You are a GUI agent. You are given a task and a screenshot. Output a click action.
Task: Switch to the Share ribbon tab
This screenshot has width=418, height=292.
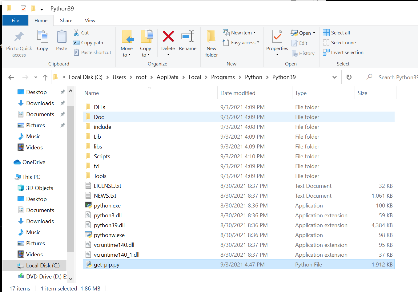coord(66,21)
